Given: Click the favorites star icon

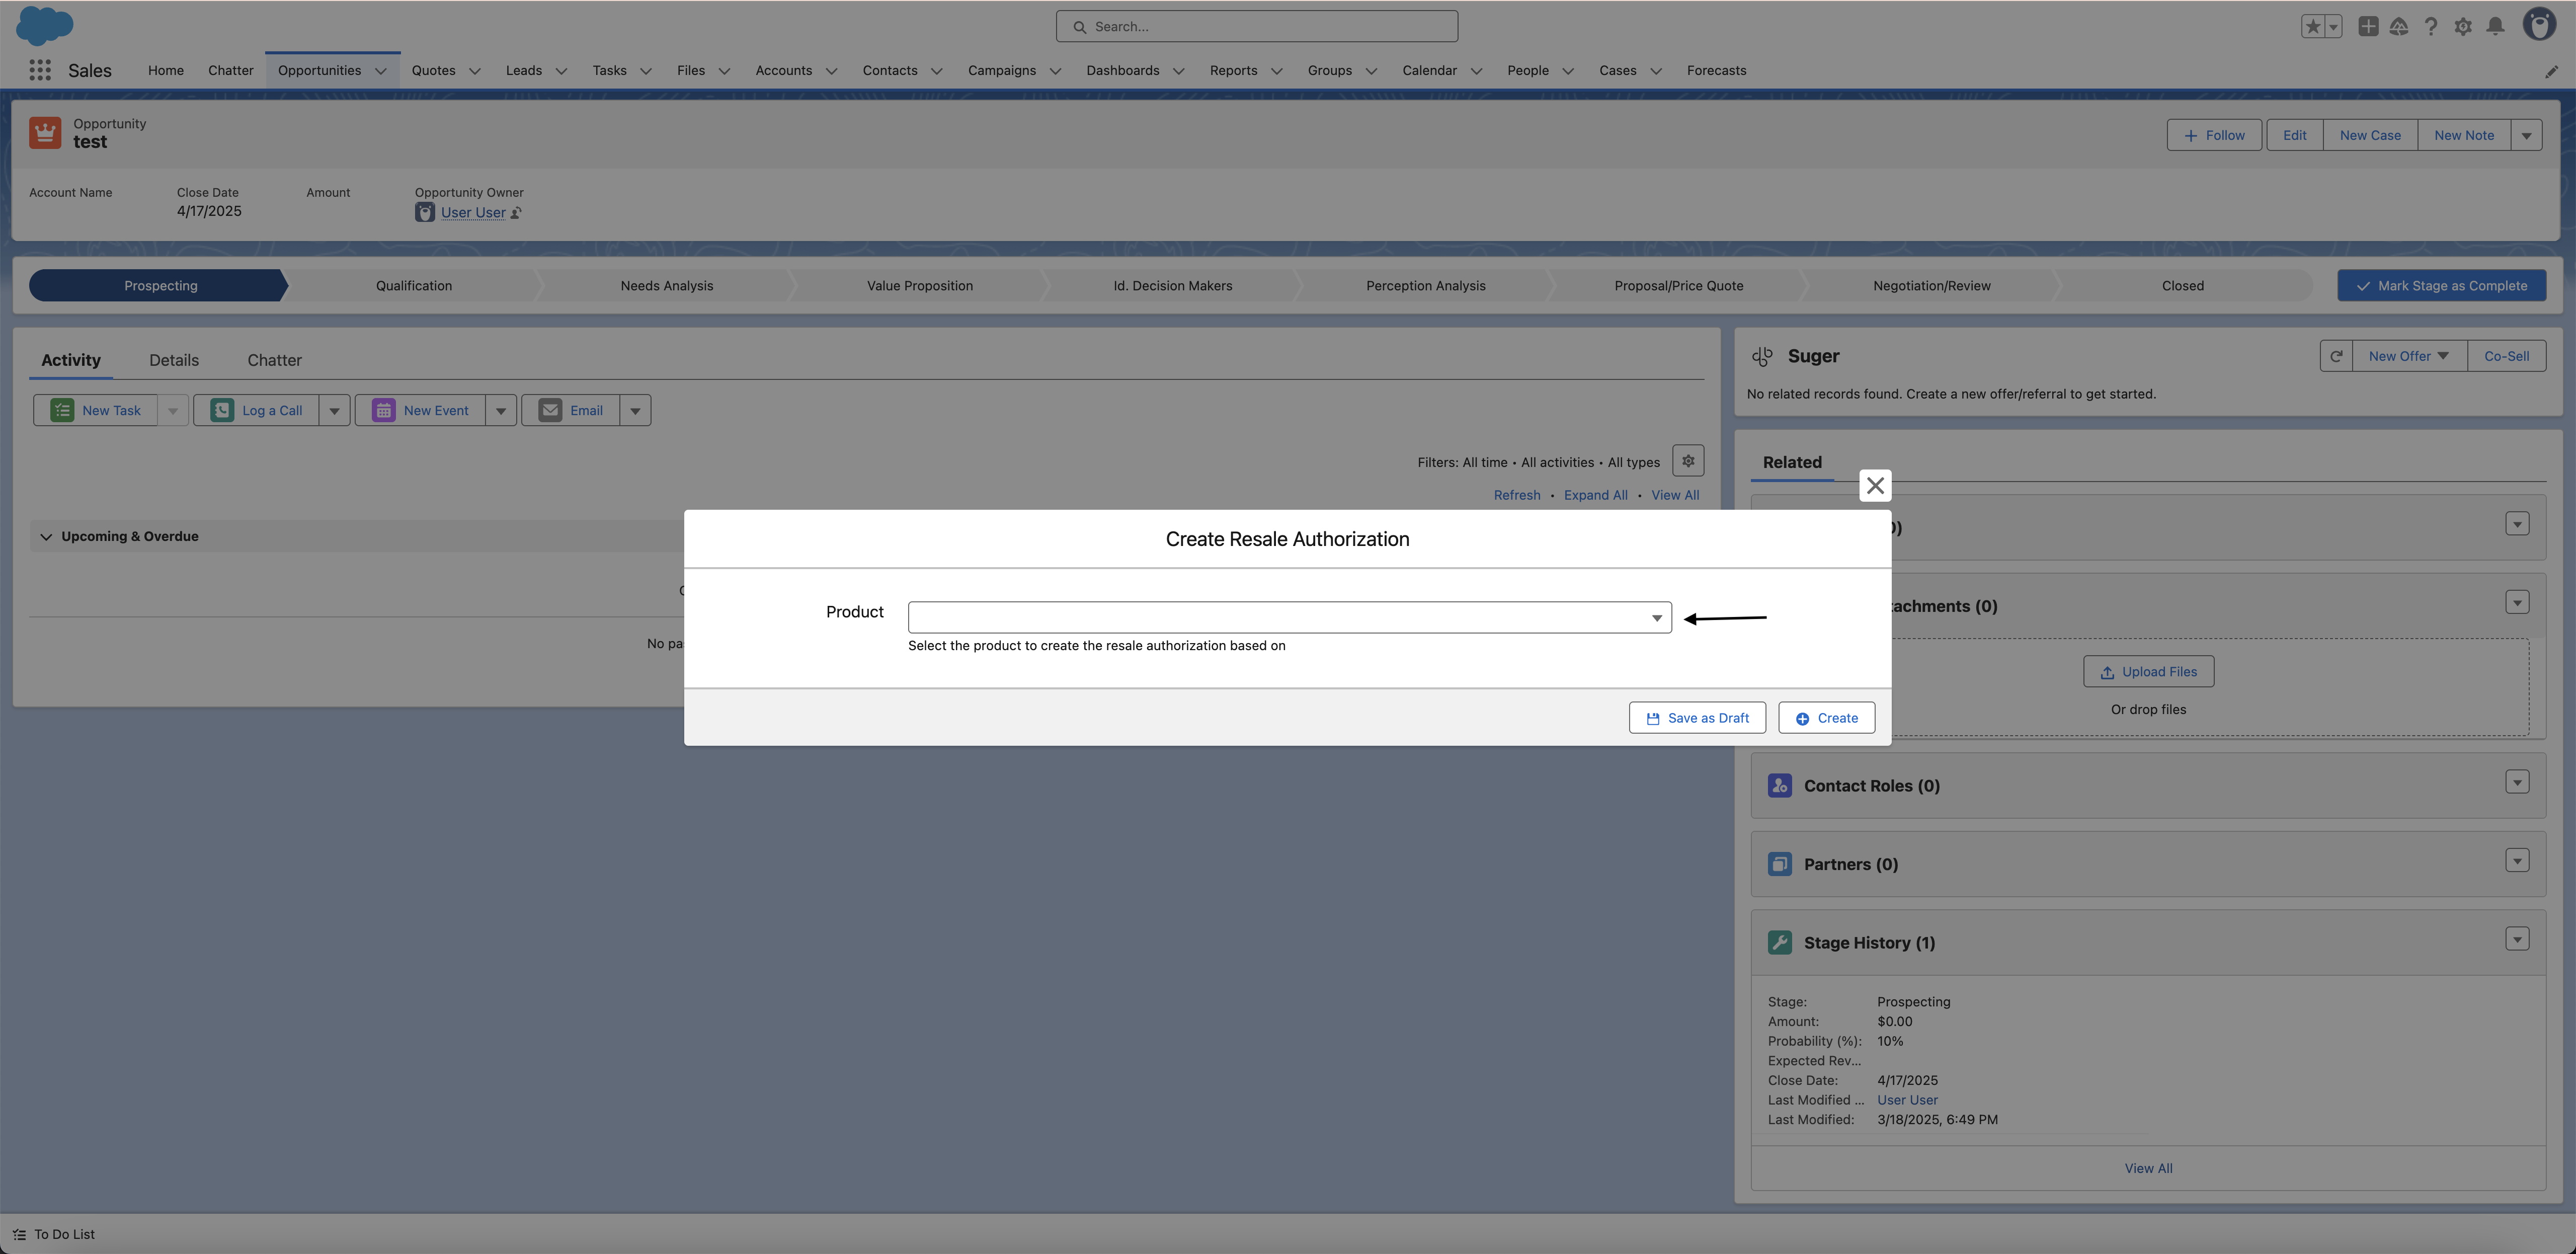Looking at the screenshot, I should pos(2312,27).
